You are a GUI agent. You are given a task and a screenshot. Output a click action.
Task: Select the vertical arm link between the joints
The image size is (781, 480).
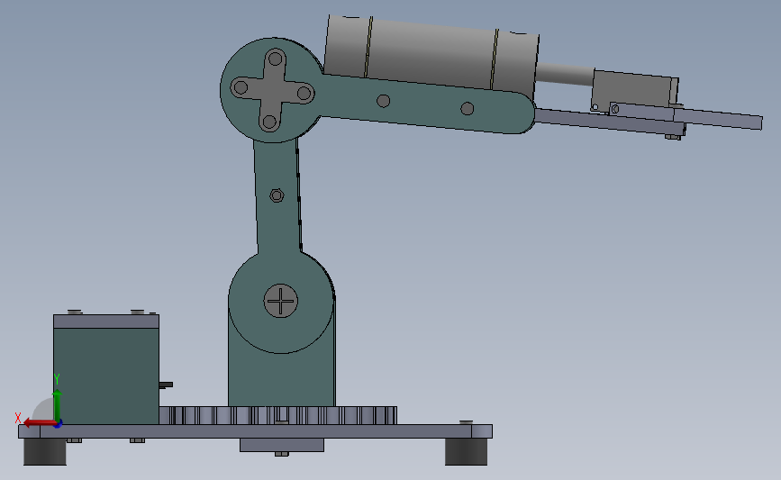(279, 219)
